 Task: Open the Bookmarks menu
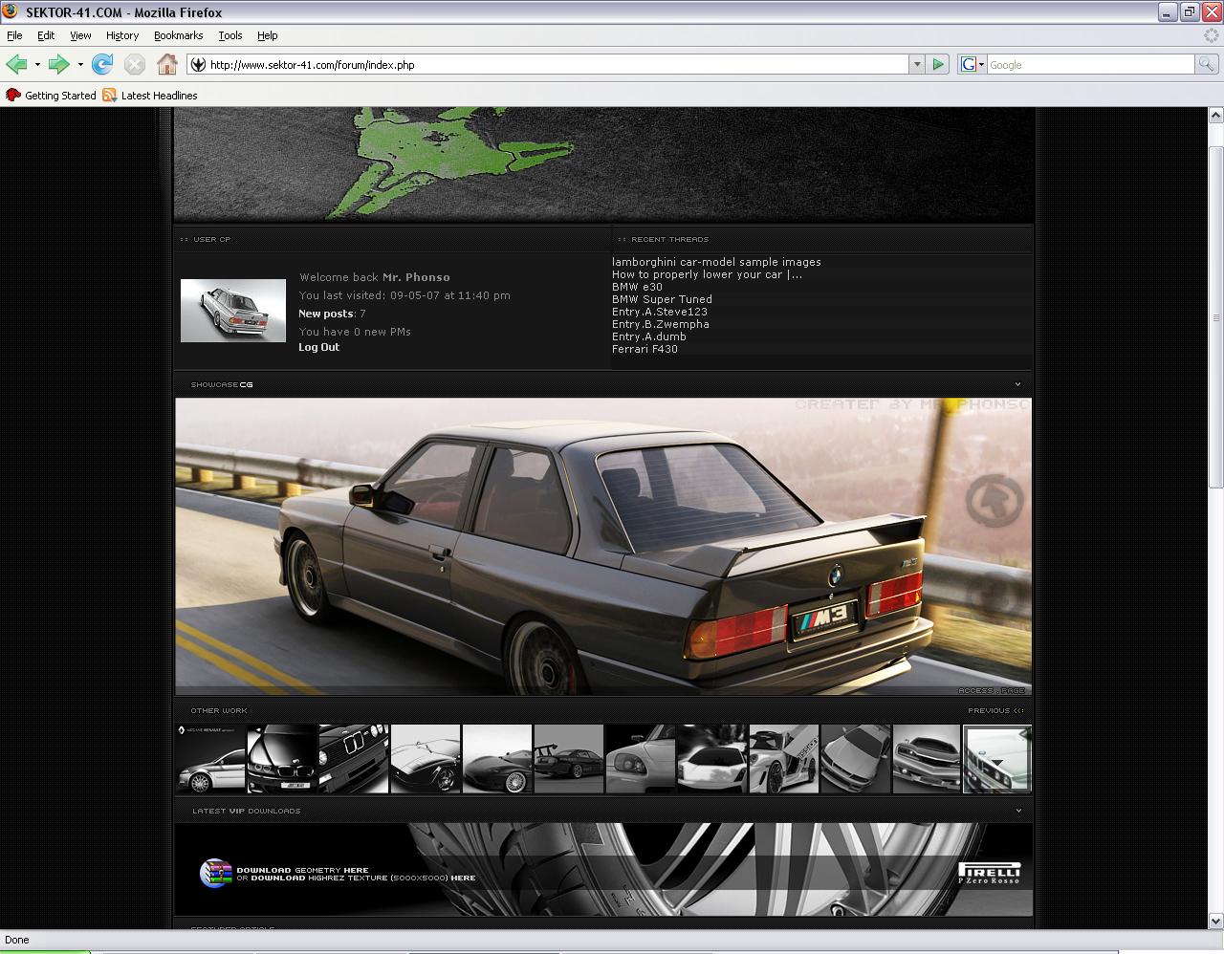(x=178, y=35)
